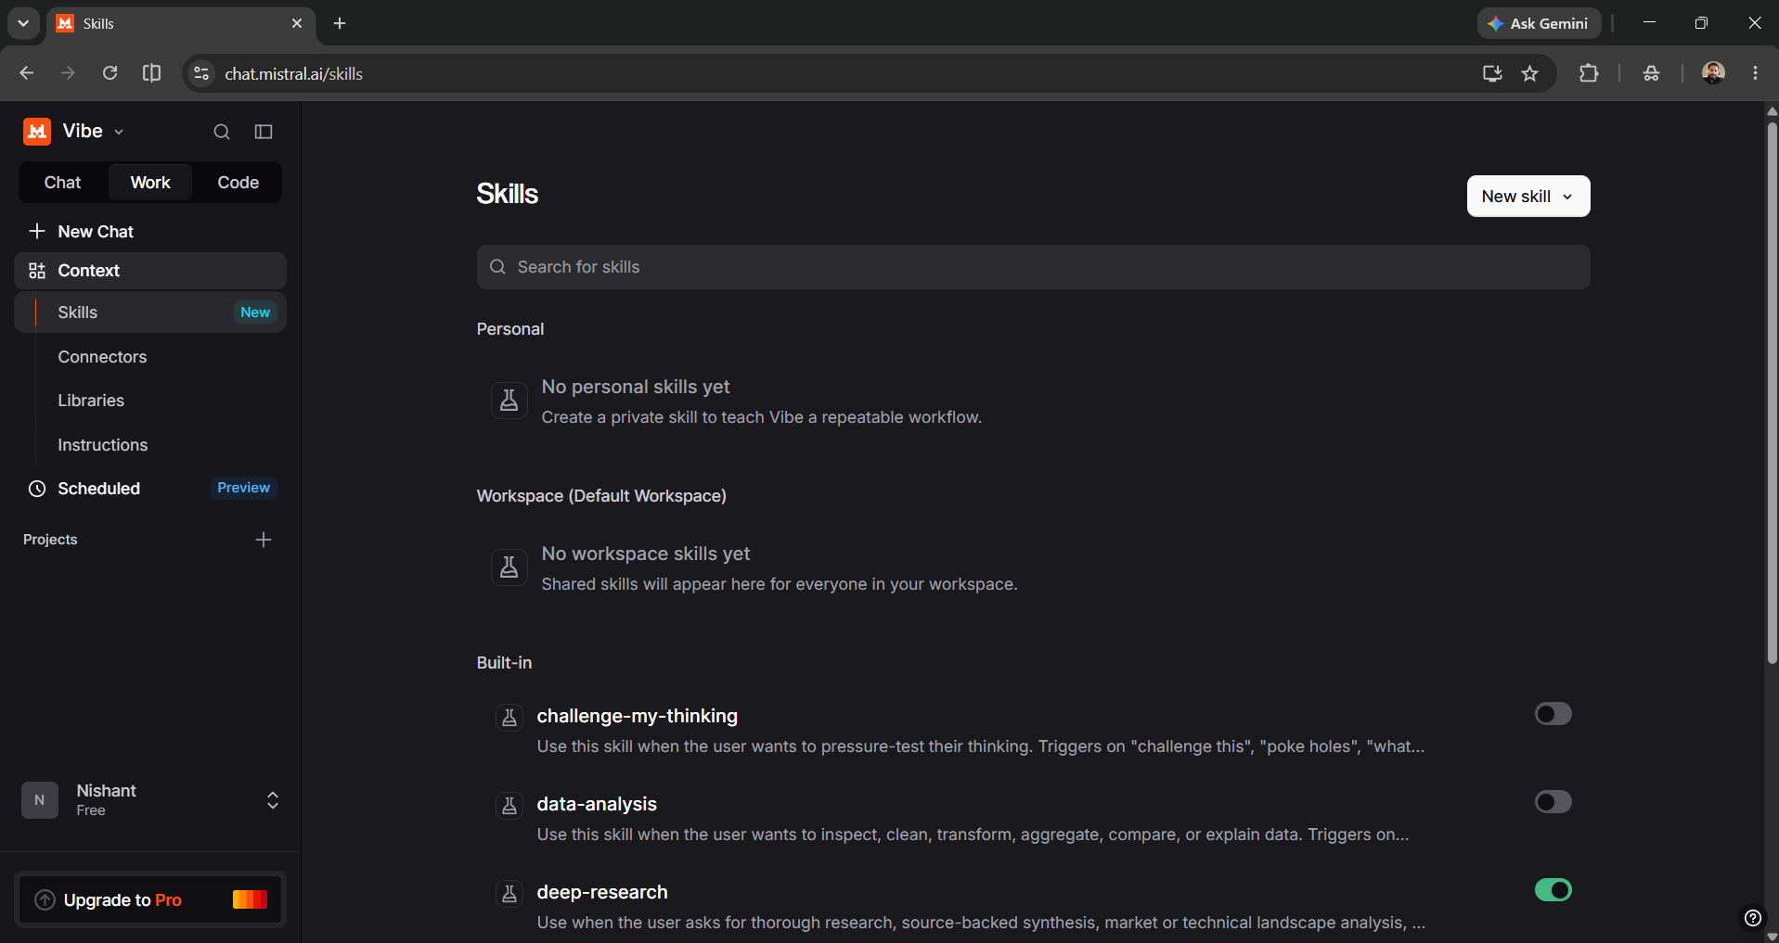Click the Mistral logo in the sidebar
Image resolution: width=1779 pixels, height=943 pixels.
37,132
